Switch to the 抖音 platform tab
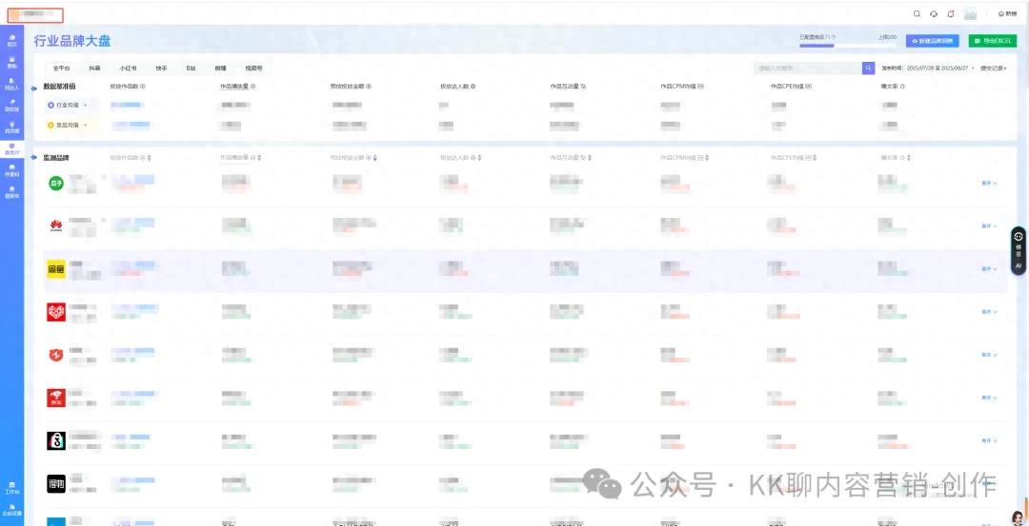Viewport: 1029px width, 526px height. click(x=94, y=68)
